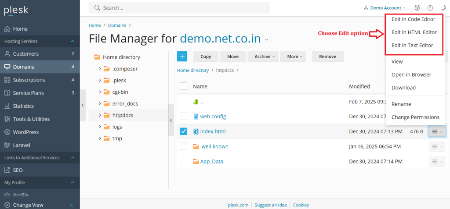450x209 pixels.
Task: Click the Copy button
Action: [206, 57]
